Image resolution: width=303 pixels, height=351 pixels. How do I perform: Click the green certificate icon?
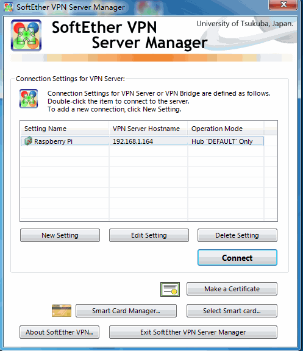170,289
